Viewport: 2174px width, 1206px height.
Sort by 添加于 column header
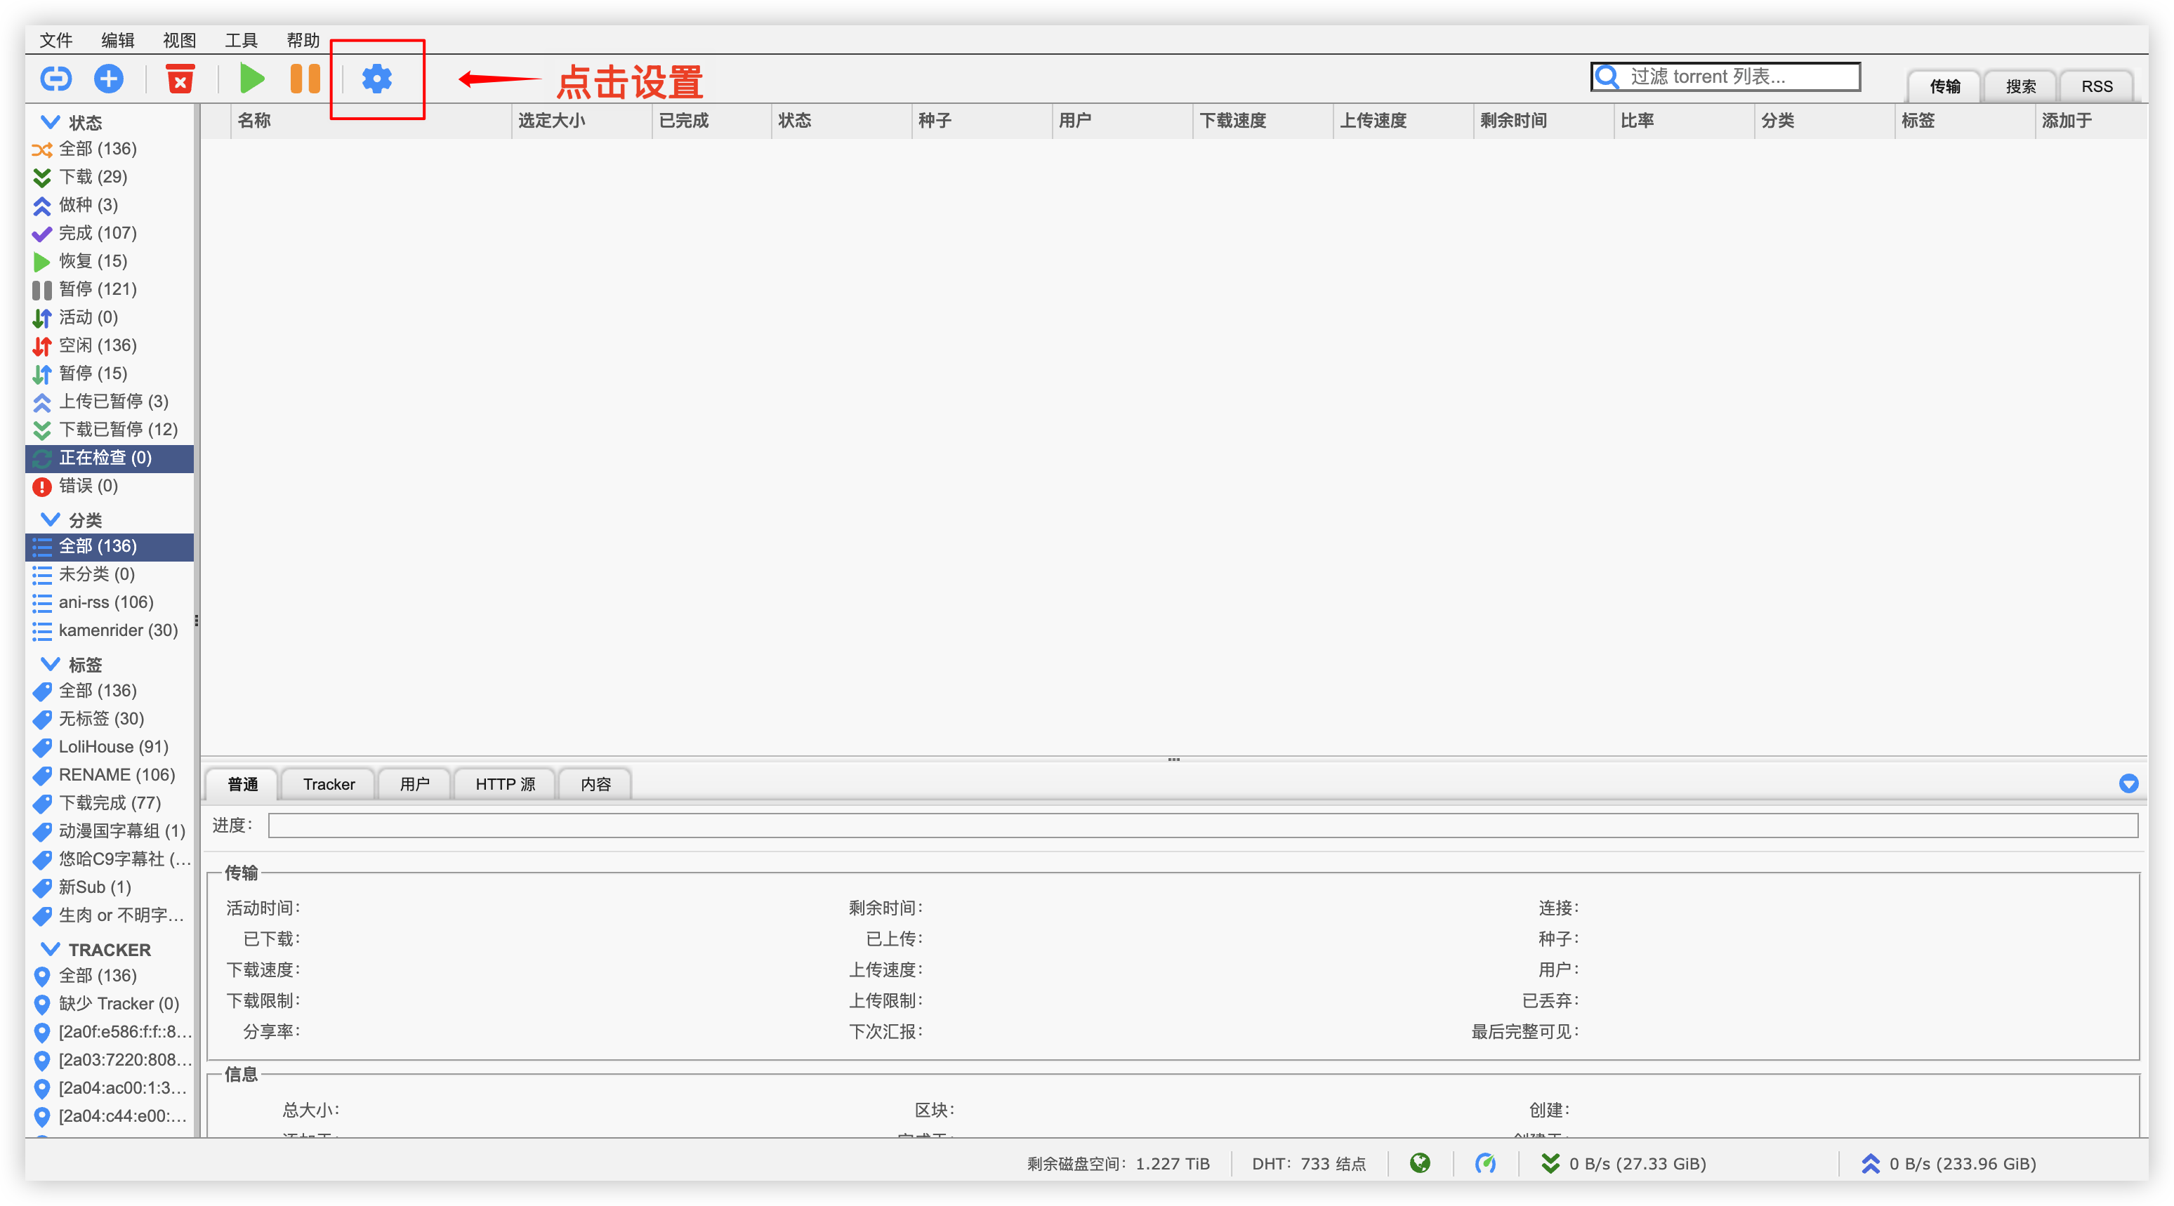click(x=2091, y=121)
